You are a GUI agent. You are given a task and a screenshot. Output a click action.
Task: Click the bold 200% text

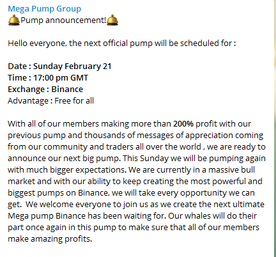click(x=183, y=124)
